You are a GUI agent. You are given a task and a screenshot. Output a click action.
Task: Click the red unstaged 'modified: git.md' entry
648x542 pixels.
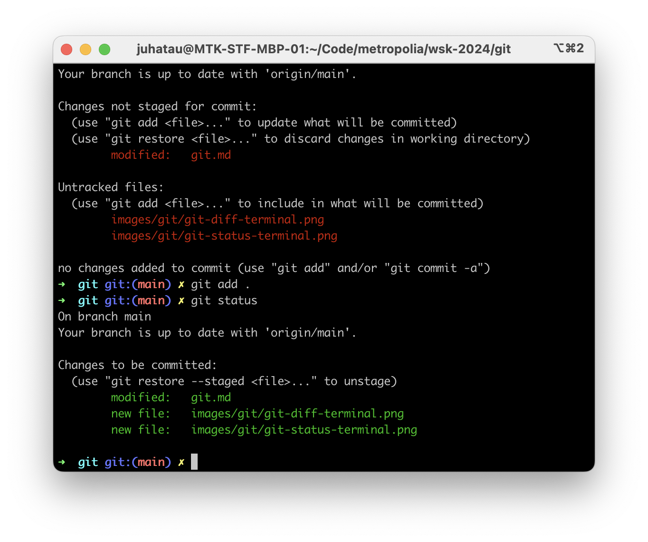pyautogui.click(x=171, y=155)
